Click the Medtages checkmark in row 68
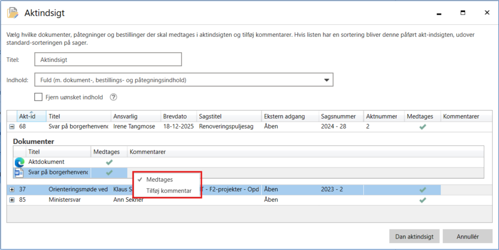 tap(423, 126)
